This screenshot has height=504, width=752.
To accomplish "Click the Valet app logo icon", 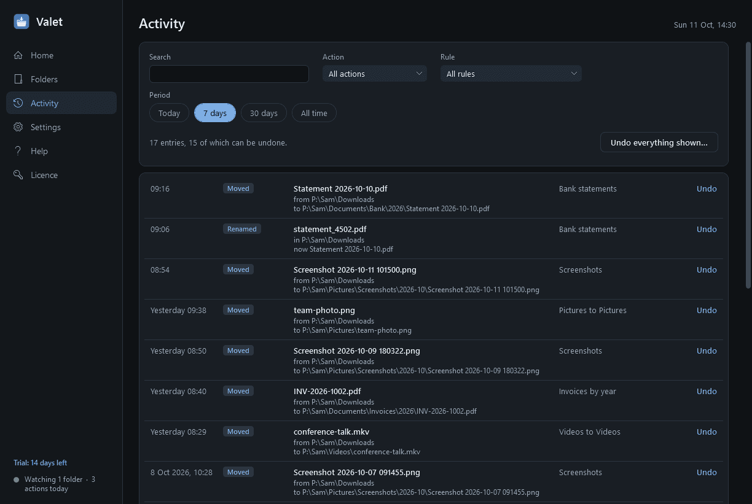I will pyautogui.click(x=22, y=21).
